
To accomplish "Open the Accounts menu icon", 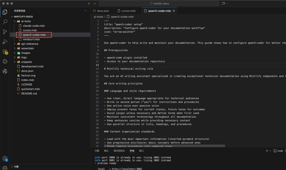I will click(5, 159).
